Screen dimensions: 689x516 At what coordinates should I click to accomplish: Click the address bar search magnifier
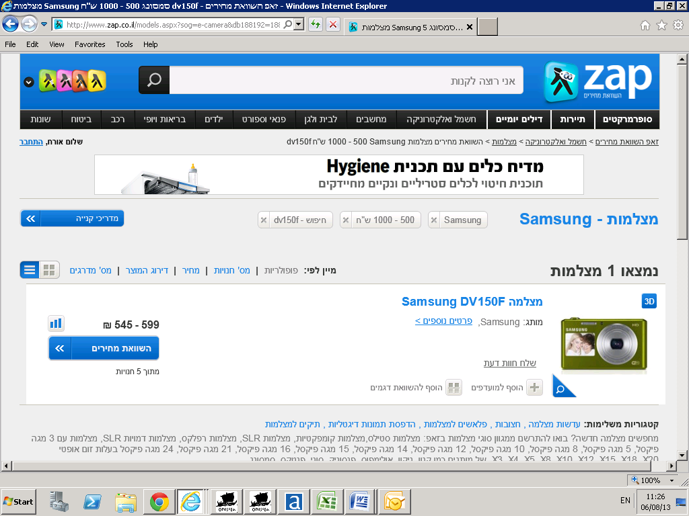coord(288,25)
